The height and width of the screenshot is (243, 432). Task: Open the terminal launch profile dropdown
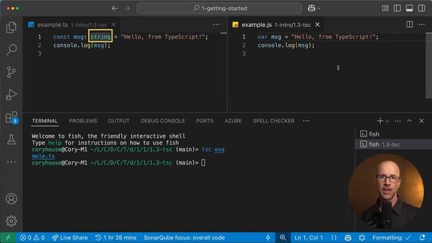click(x=387, y=122)
